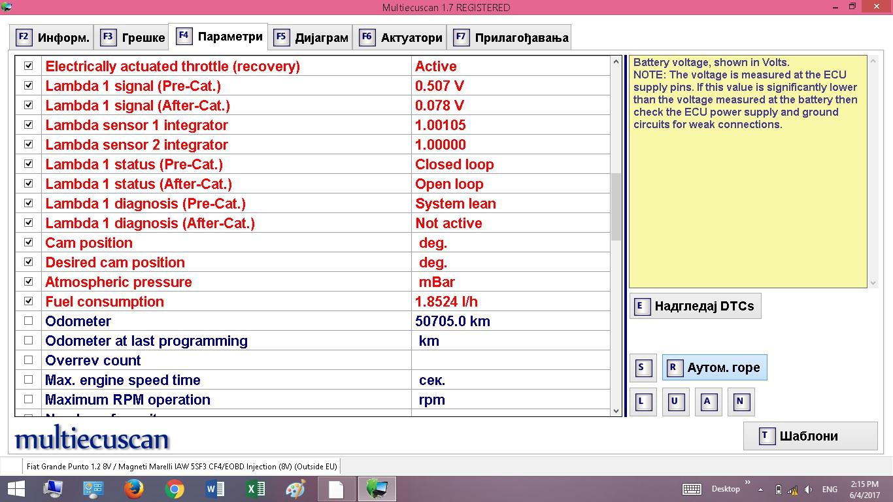This screenshot has width=893, height=502.
Task: Click the Multiecuscan taskbar icon
Action: [x=377, y=489]
